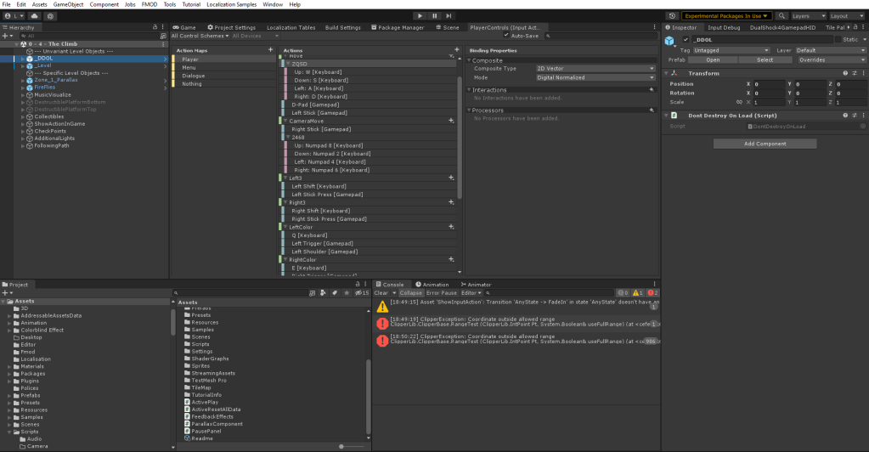The width and height of the screenshot is (869, 452).
Task: Toggle the _DDOL object active checkbox
Action: [x=686, y=40]
